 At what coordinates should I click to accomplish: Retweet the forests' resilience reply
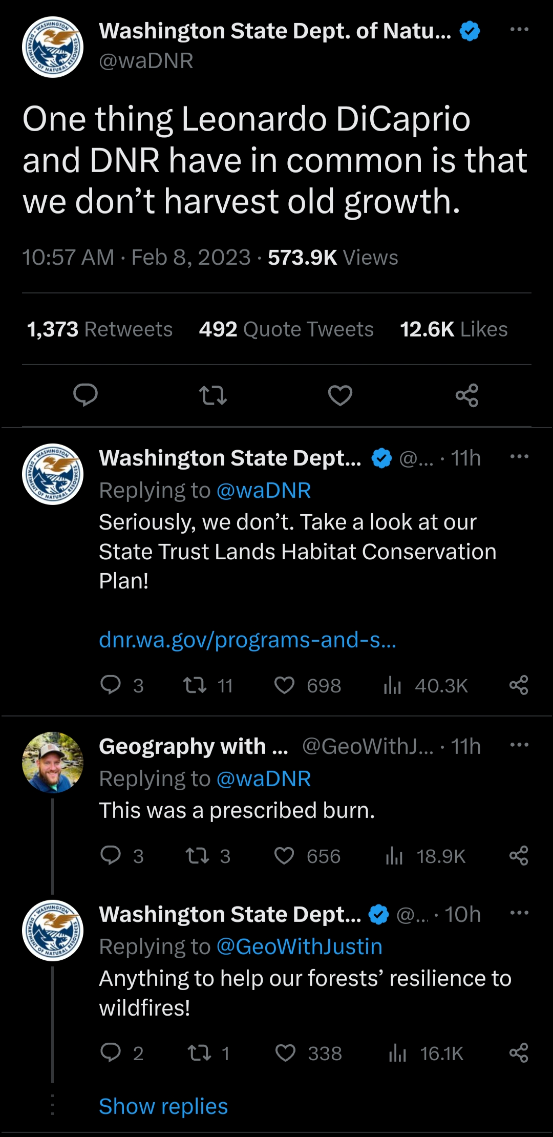[x=199, y=1054]
